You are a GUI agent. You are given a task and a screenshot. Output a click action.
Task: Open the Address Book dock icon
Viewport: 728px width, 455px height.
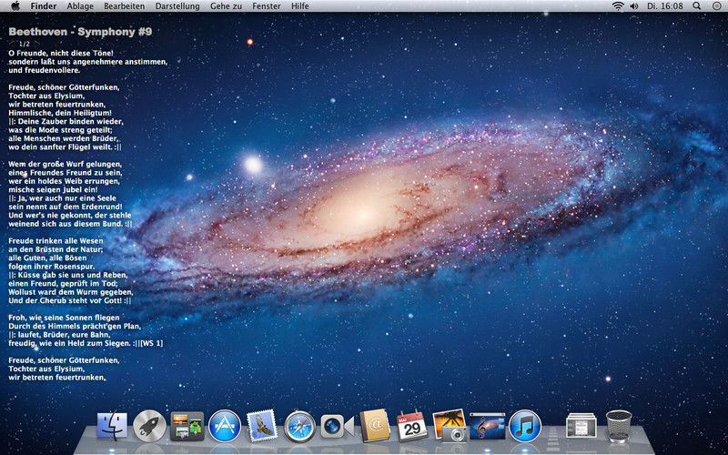click(375, 425)
